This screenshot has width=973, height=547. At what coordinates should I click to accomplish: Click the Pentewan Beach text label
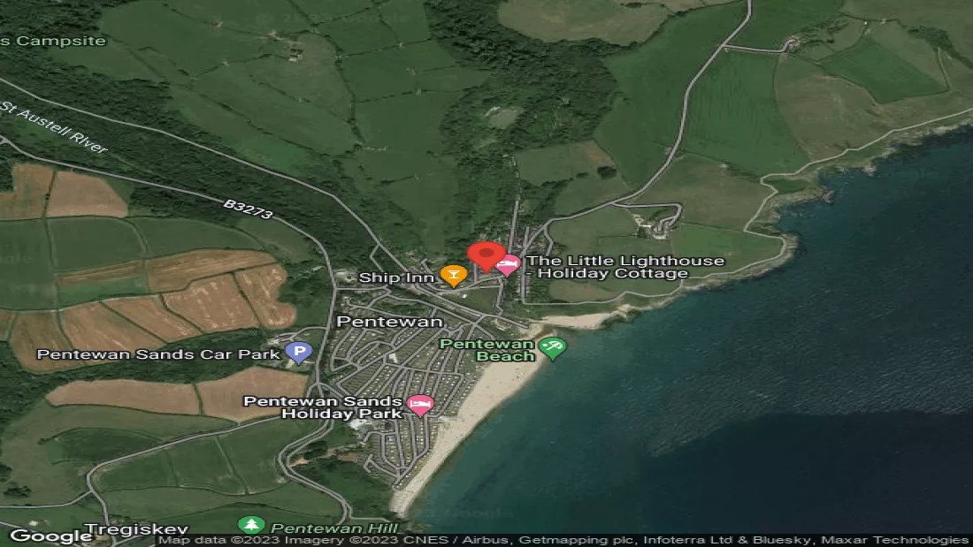[487, 350]
